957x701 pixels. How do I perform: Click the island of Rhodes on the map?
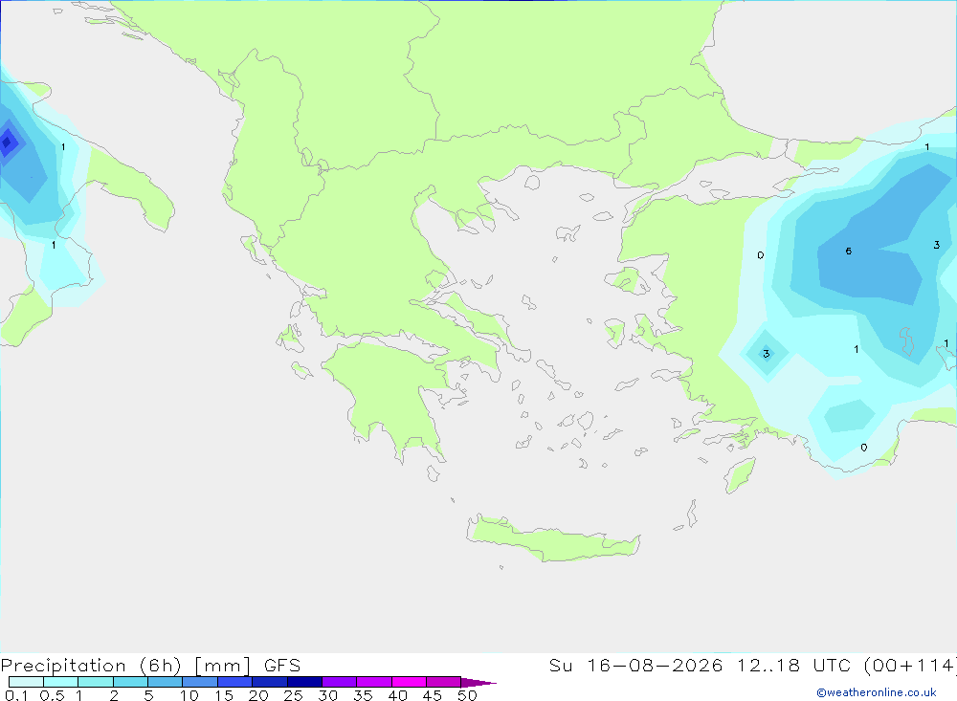[740, 475]
